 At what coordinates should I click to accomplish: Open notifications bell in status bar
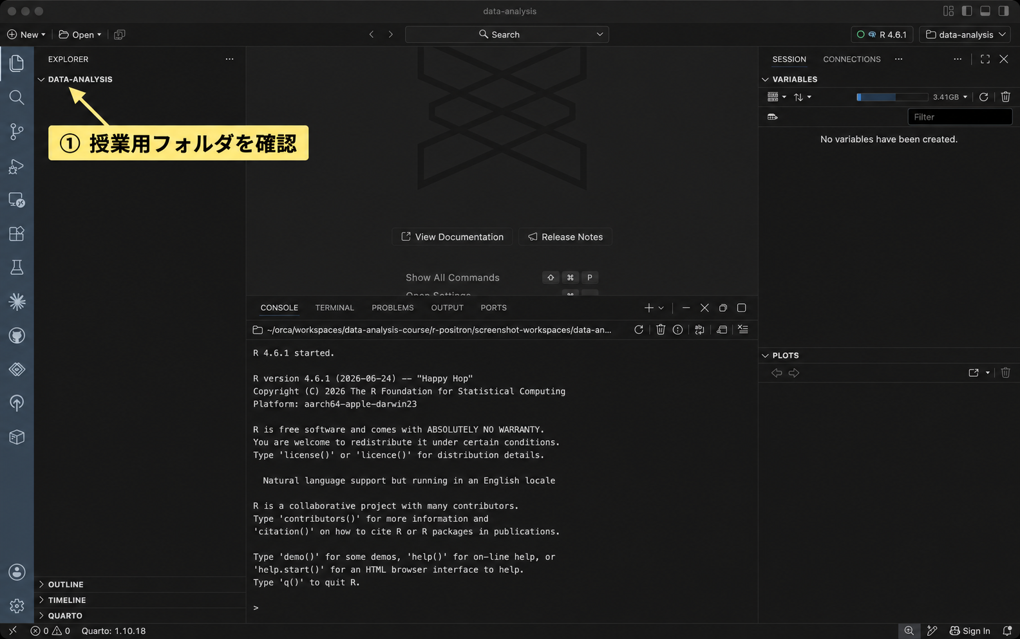[x=1007, y=631]
